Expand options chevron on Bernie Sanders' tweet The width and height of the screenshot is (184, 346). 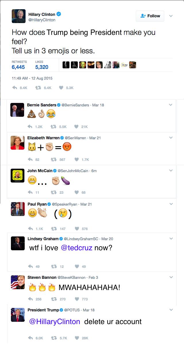(x=171, y=105)
